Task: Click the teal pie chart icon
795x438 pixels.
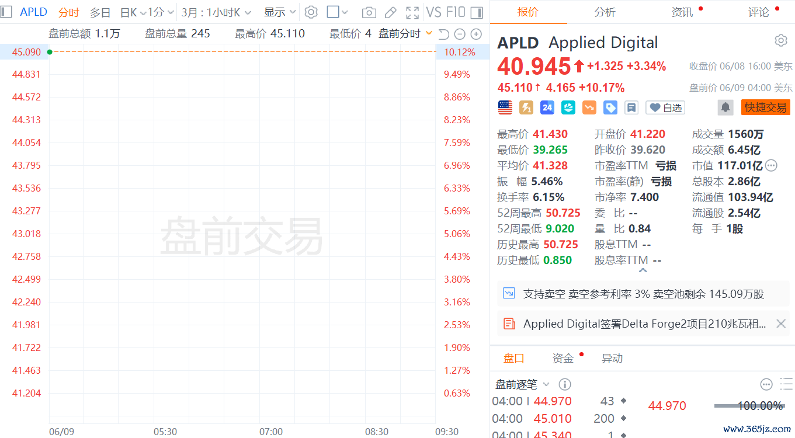Action: (x=568, y=107)
